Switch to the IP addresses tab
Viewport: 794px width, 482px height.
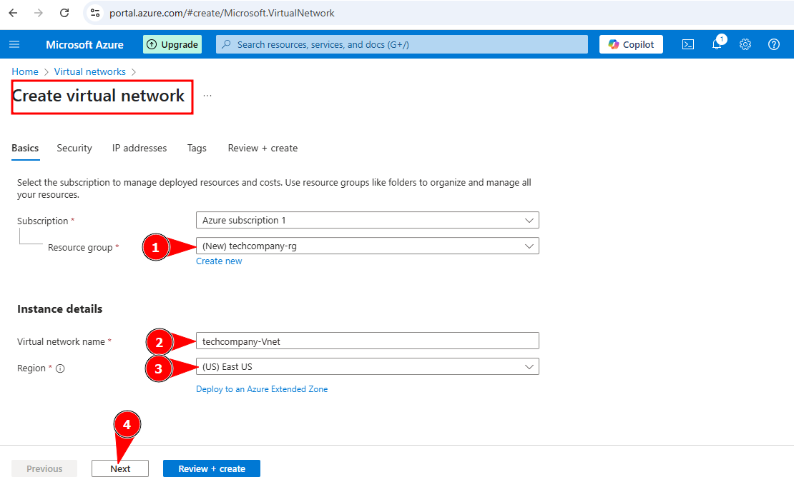139,148
